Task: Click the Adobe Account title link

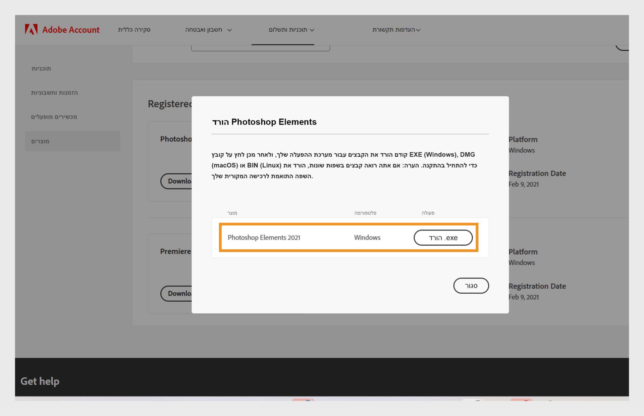Action: [71, 30]
